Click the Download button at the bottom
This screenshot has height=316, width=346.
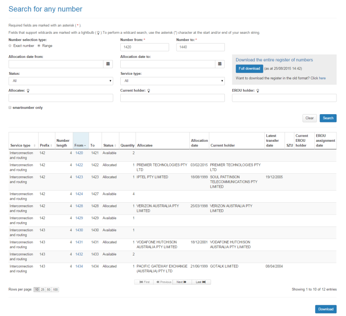coord(326,309)
